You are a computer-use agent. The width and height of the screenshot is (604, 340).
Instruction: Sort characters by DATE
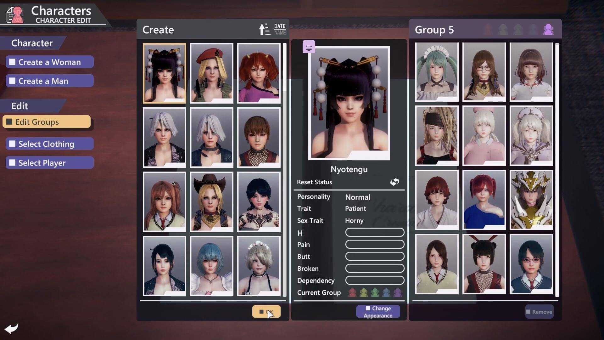click(x=280, y=26)
